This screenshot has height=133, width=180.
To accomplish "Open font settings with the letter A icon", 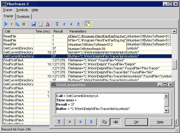I will tap(48, 24).
